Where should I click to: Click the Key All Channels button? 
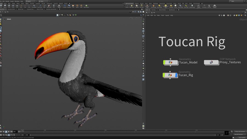[x=238, y=135]
